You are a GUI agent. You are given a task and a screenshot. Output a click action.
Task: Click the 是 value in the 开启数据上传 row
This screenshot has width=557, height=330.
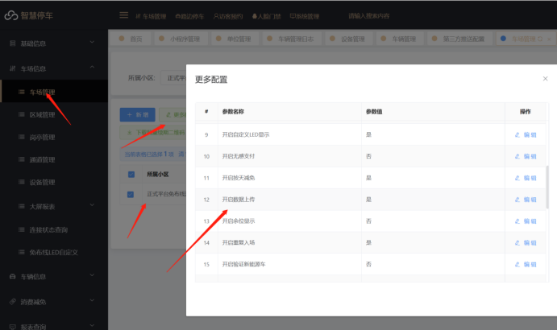click(368, 200)
